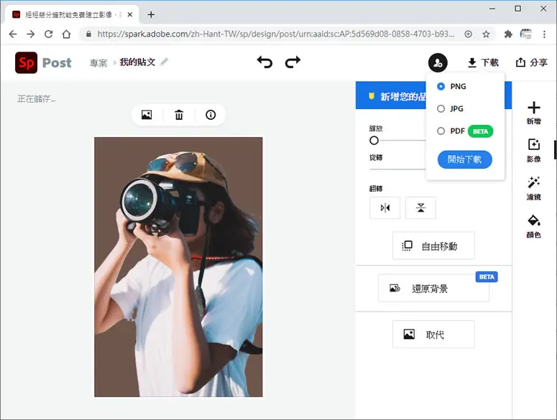Open the 顏色 paint bucket tool
This screenshot has width=557, height=420.
tap(533, 226)
